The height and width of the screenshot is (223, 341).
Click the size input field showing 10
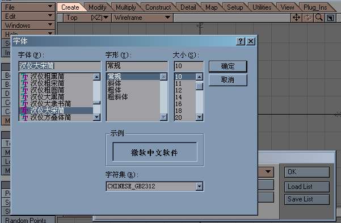(188, 66)
